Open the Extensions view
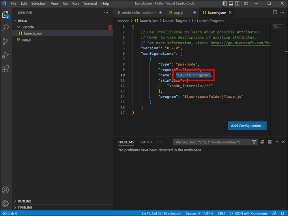288x216 pixels. pyautogui.click(x=6, y=69)
